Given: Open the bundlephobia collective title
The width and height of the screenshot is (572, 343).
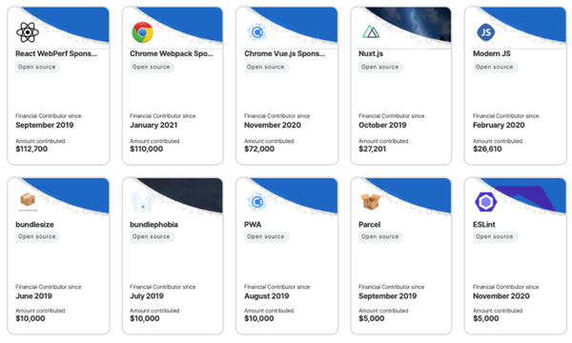Looking at the screenshot, I should point(153,225).
